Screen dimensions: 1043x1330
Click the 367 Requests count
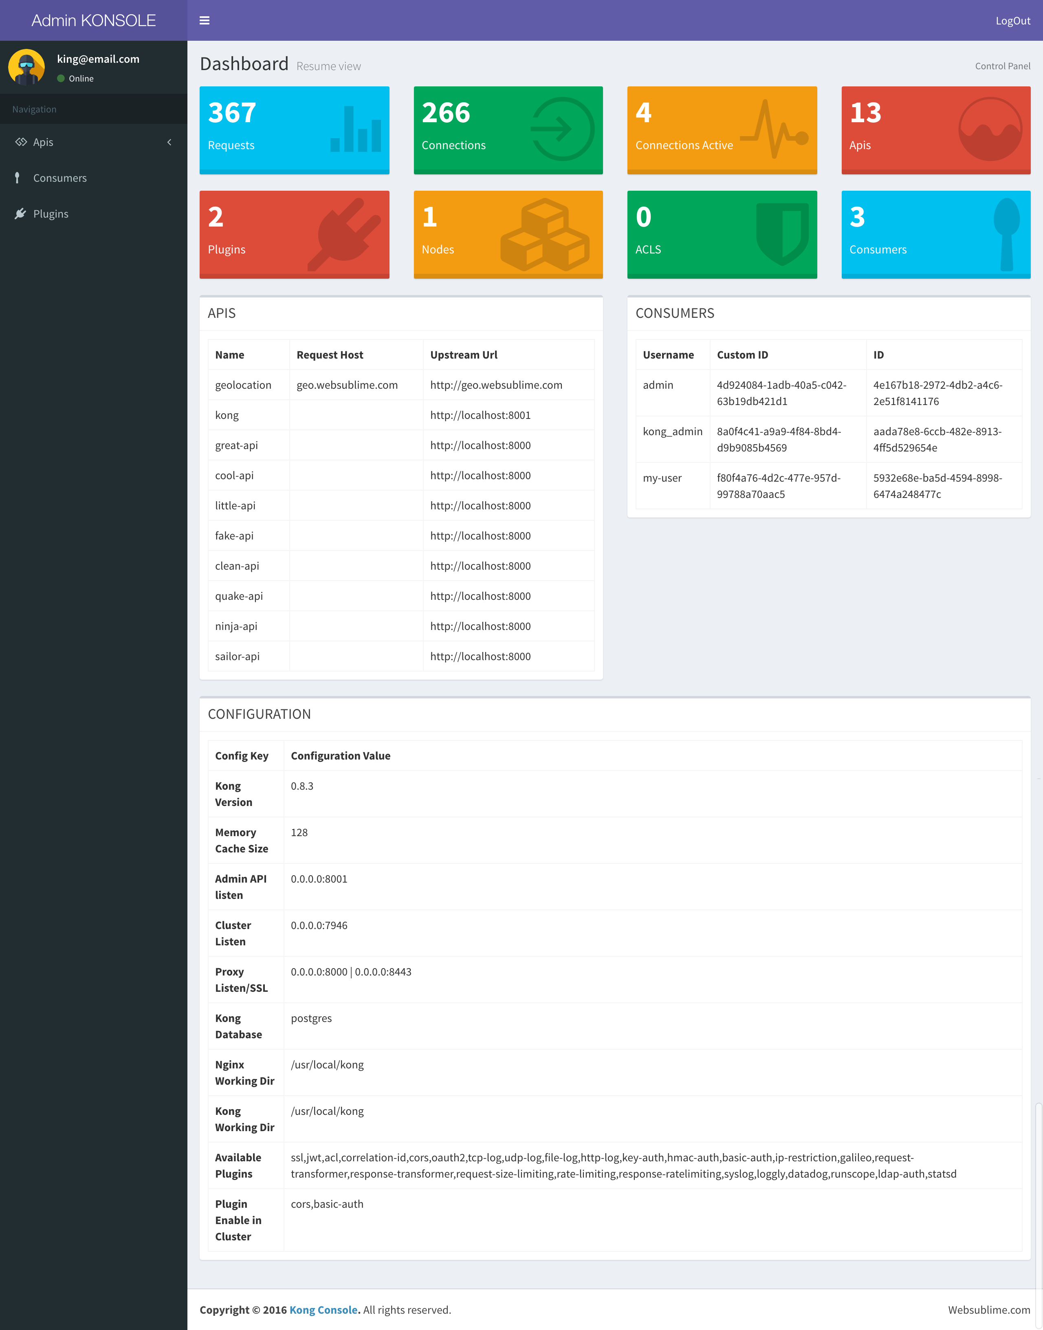232,112
